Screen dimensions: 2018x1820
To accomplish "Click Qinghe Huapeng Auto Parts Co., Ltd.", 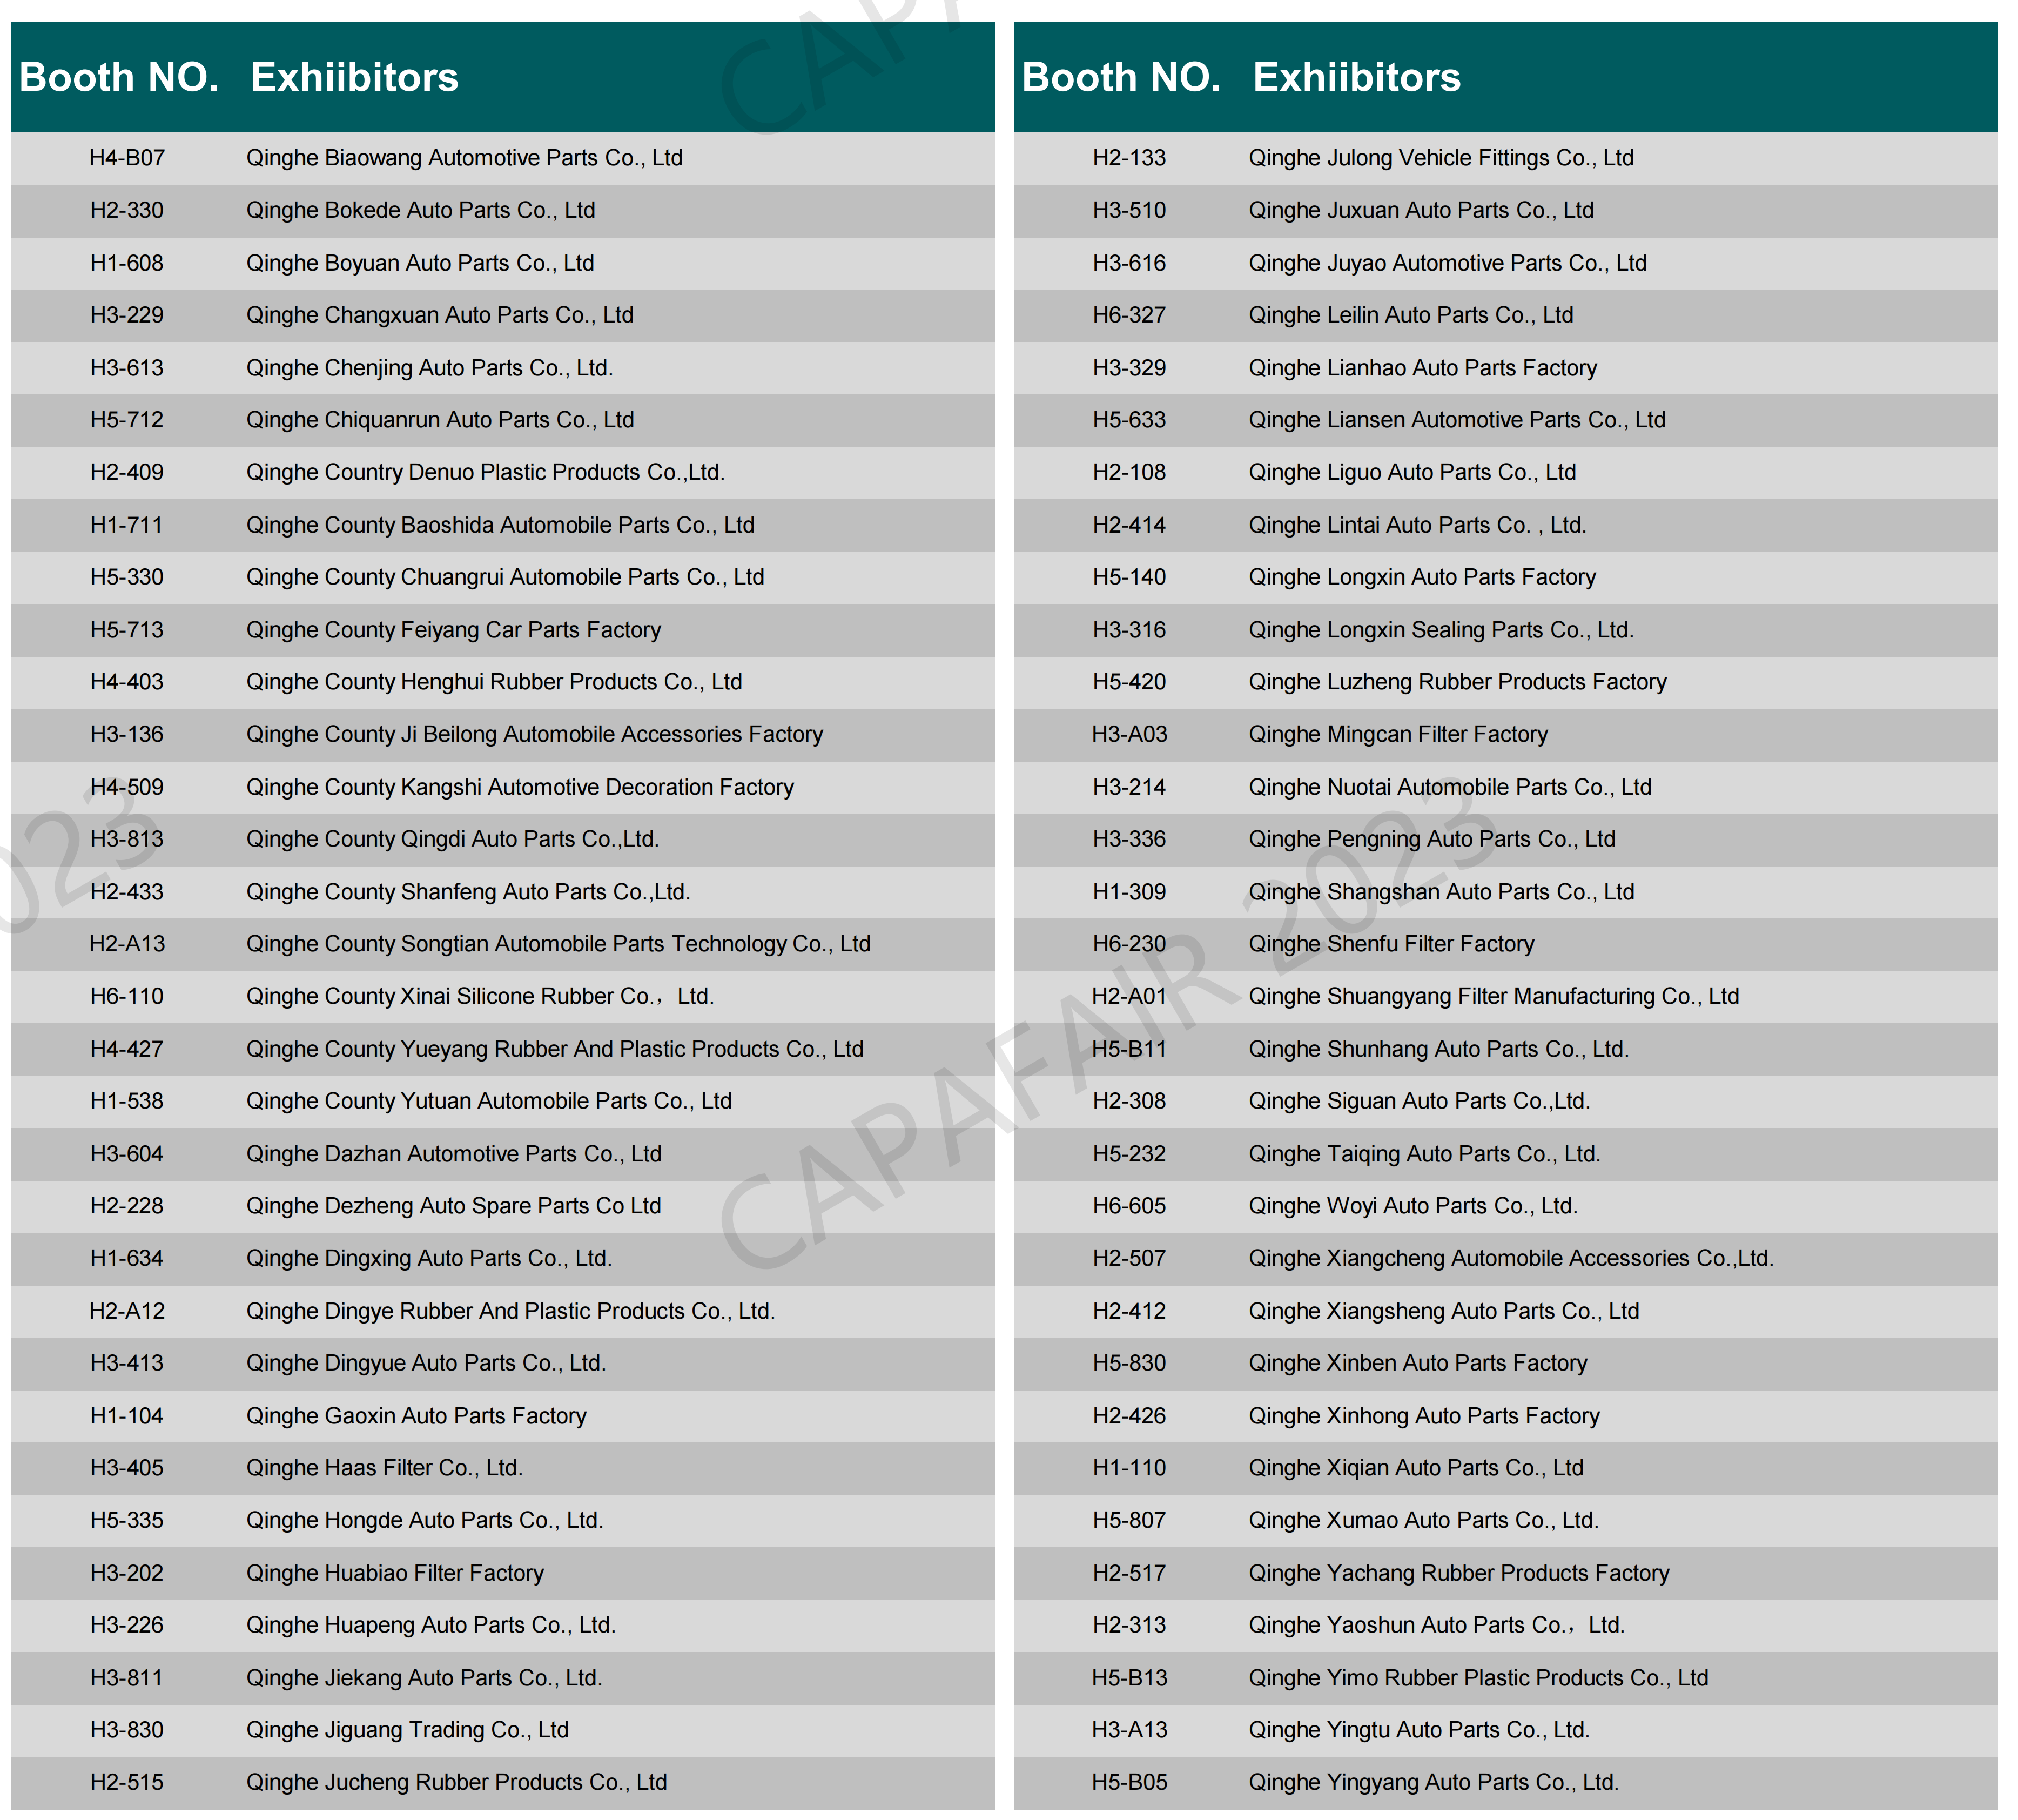I will point(431,1625).
